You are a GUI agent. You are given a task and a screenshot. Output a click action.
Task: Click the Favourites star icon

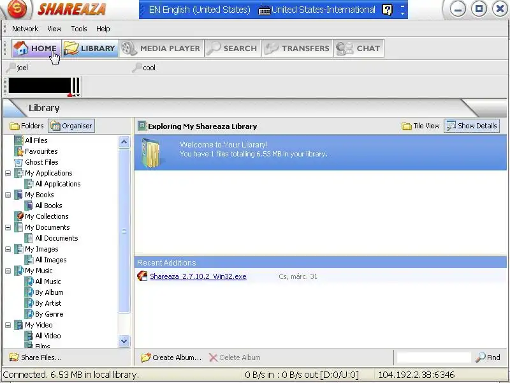pos(19,151)
